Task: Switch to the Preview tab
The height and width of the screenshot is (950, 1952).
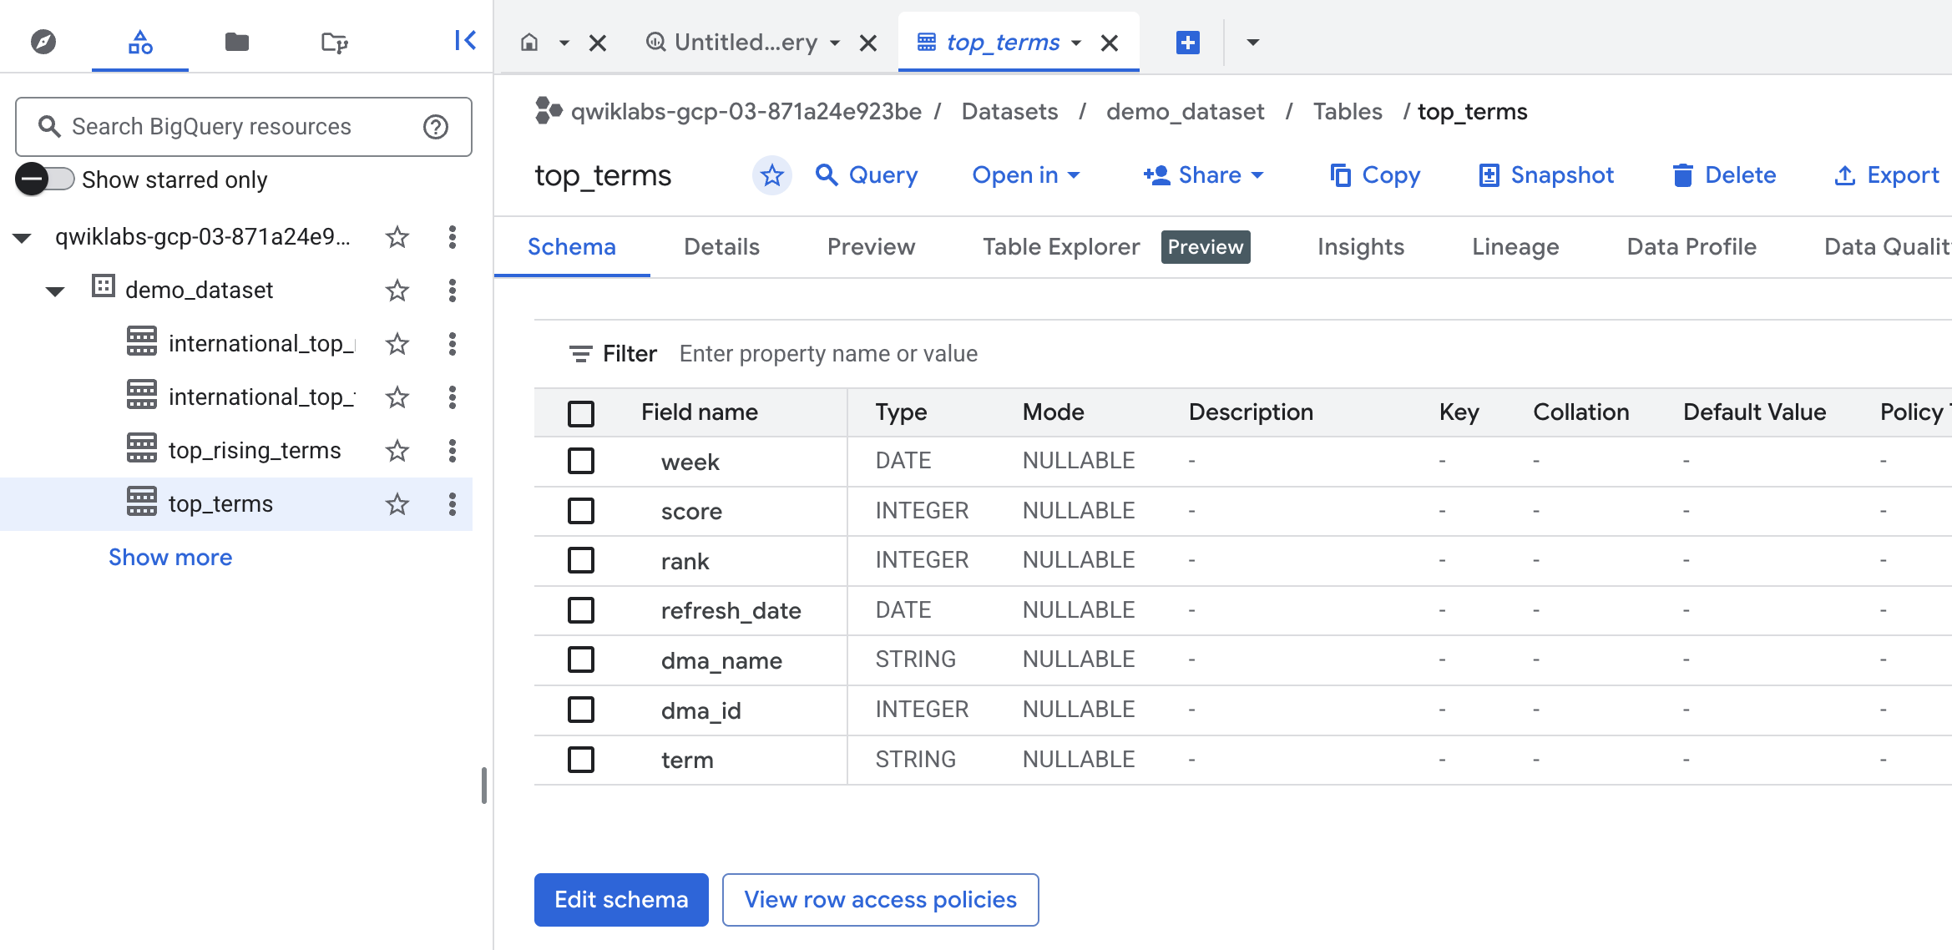Action: coord(871,247)
